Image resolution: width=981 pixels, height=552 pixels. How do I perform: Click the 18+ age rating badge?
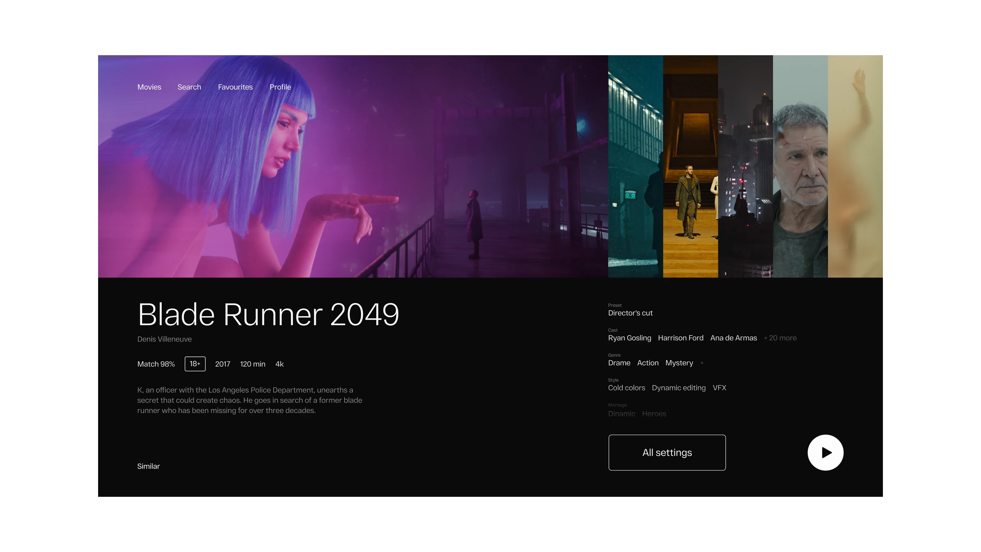(x=195, y=364)
